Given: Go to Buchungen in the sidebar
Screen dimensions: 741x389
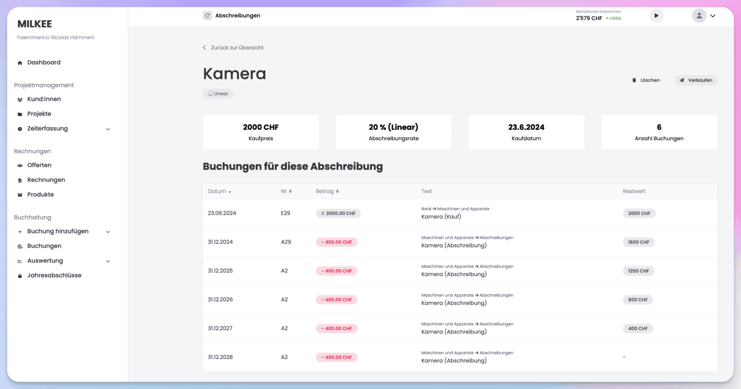Looking at the screenshot, I should coord(44,246).
